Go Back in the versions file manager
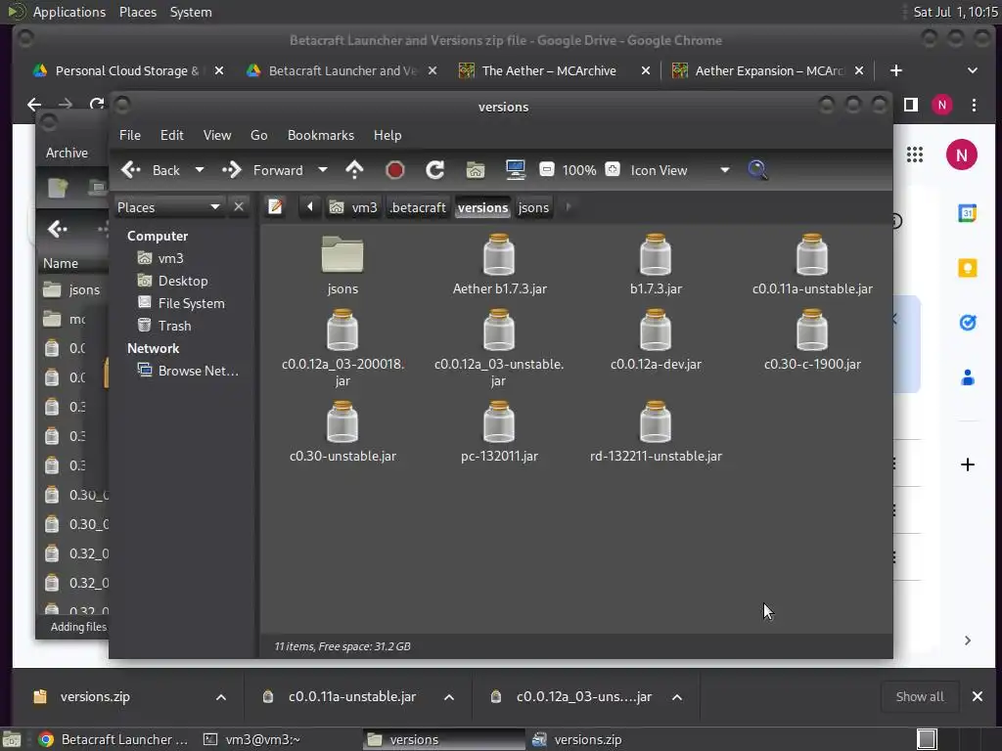Viewport: 1002px width, 751px height. pyautogui.click(x=151, y=170)
